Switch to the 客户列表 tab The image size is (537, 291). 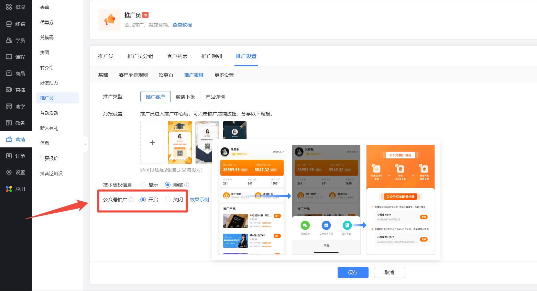177,56
